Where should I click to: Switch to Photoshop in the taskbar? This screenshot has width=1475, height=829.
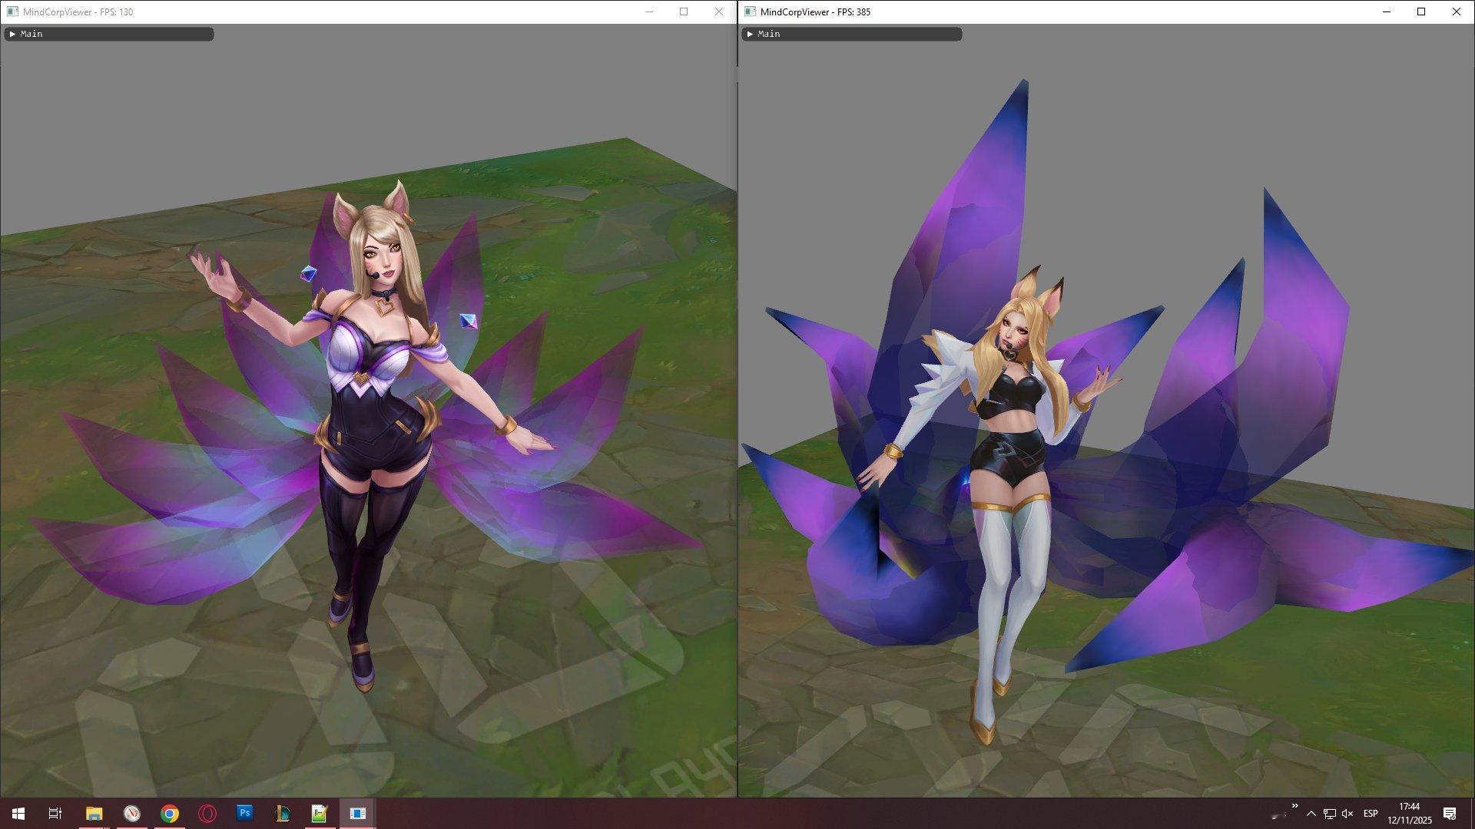244,813
